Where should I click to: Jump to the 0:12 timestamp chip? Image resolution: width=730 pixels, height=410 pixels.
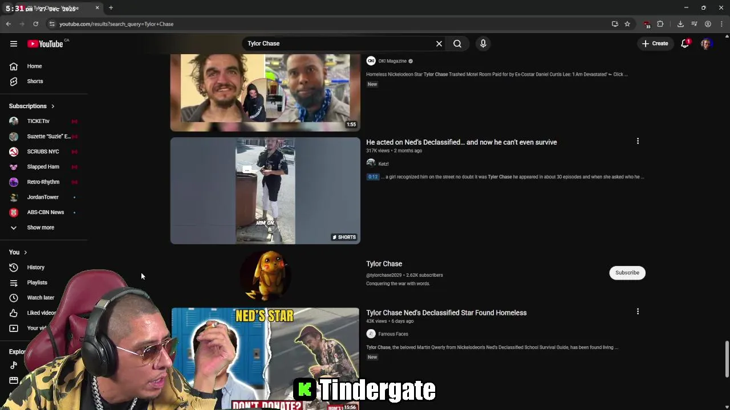click(x=373, y=177)
